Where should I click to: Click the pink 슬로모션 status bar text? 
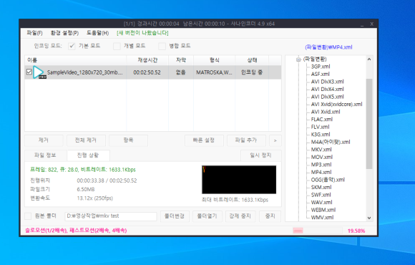point(76,231)
